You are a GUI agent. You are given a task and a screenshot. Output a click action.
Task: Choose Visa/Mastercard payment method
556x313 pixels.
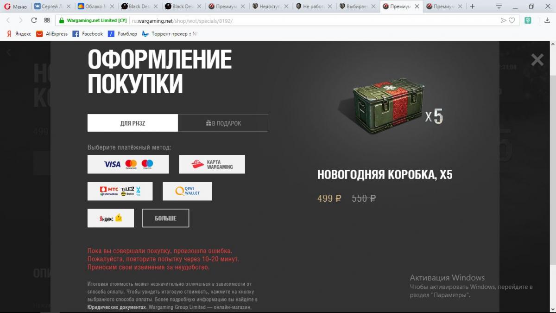point(128,164)
